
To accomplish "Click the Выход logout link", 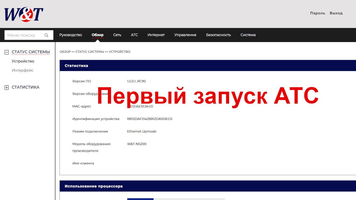I will click(336, 13).
